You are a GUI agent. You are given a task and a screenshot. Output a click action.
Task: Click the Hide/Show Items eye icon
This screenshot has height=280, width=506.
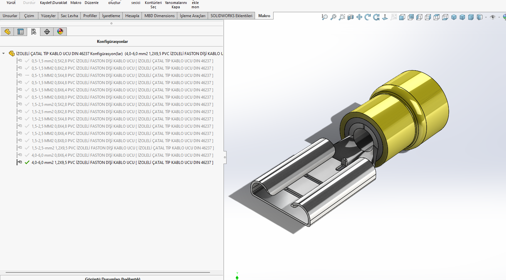pos(493,17)
